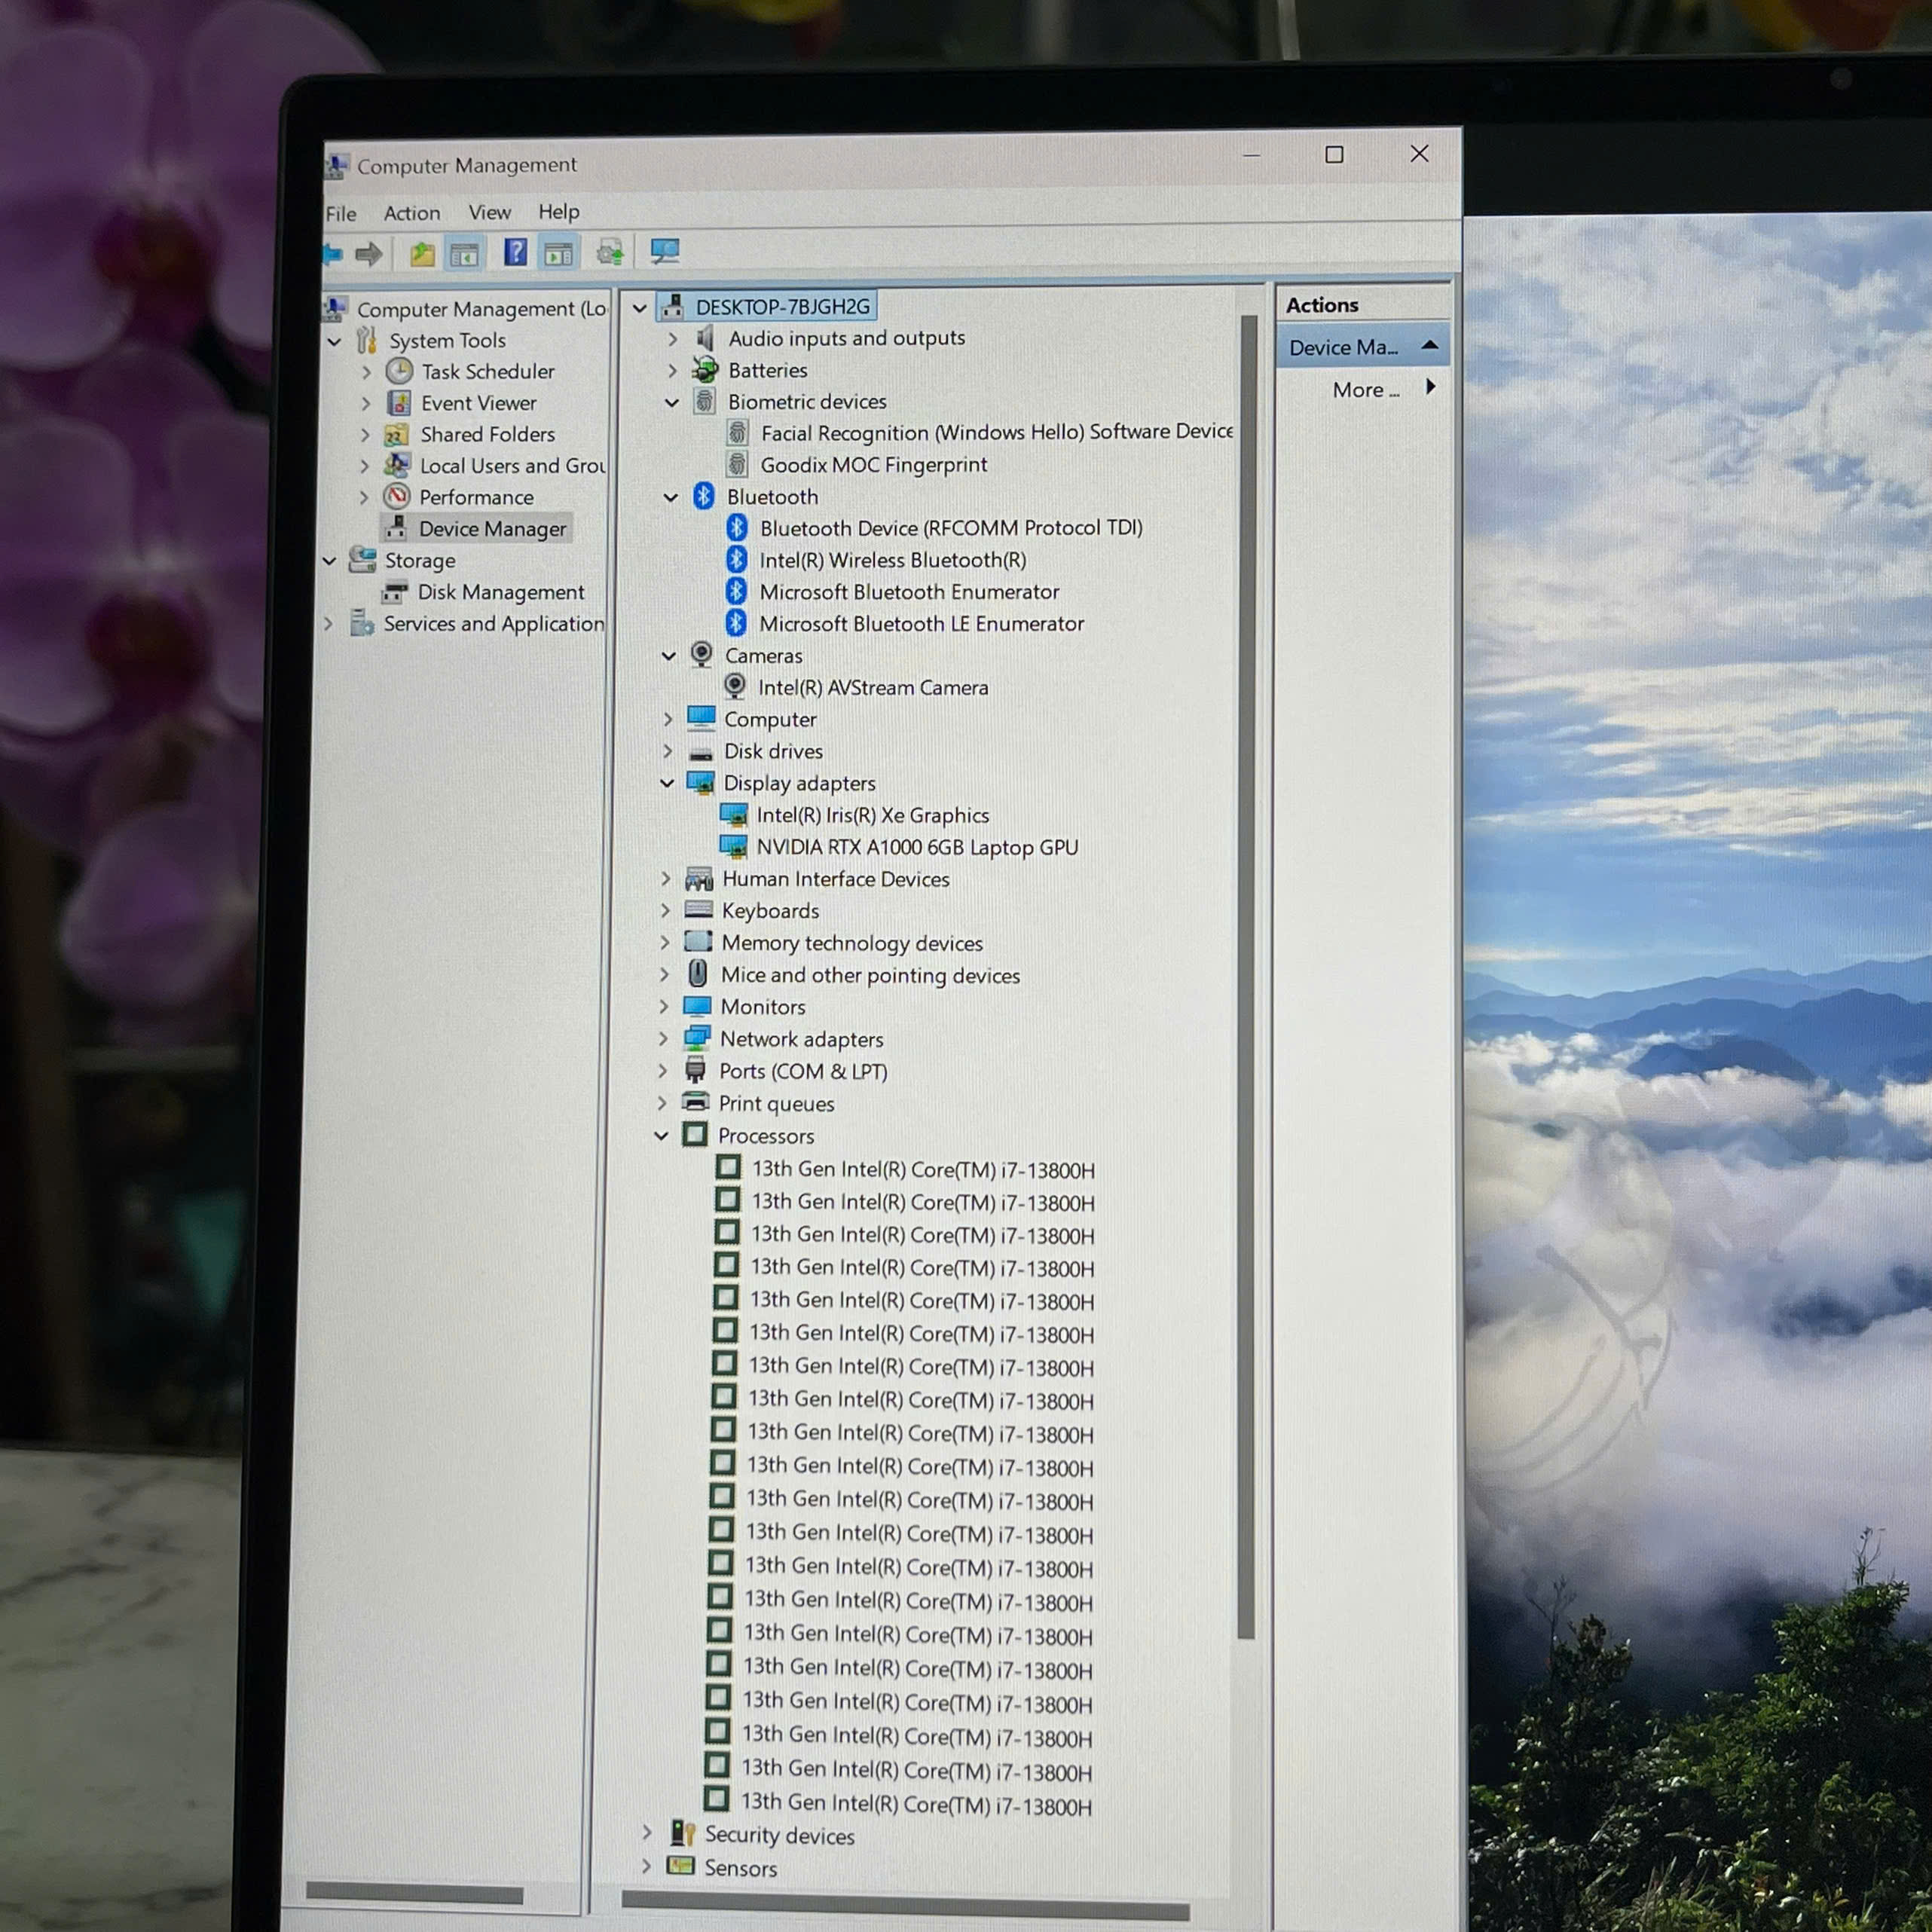Click the Shared Folders icon

point(397,434)
